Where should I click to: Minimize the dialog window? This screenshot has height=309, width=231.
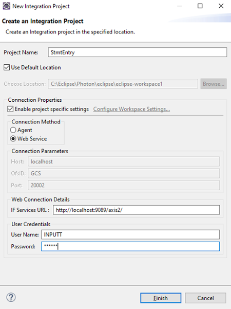tap(179, 6)
